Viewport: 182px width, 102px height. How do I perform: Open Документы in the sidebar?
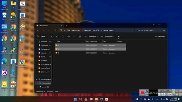click(x=44, y=45)
